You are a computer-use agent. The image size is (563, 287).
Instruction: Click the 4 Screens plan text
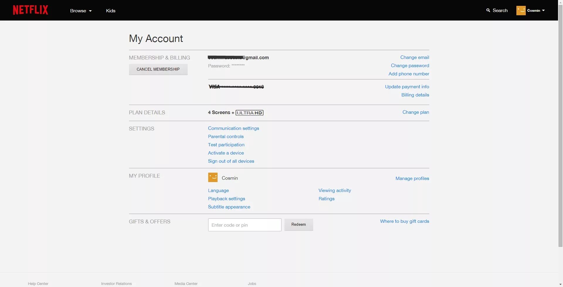219,112
